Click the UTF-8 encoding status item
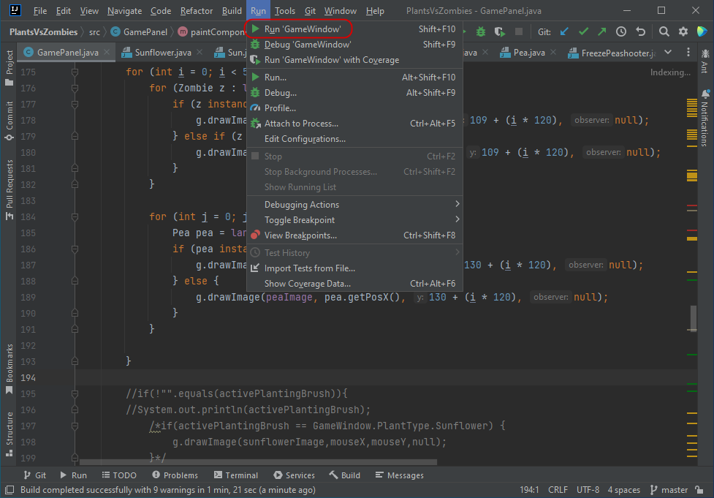Image resolution: width=714 pixels, height=498 pixels. pos(588,490)
